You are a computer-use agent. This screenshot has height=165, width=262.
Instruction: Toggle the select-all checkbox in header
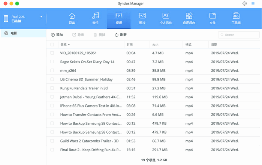tap(52, 45)
